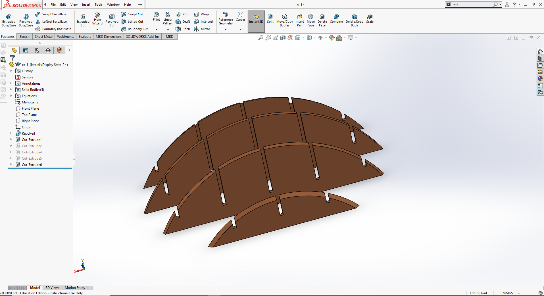The image size is (544, 296).
Task: Select the suppressed Cut-Extrude4 feature
Action: click(29, 152)
